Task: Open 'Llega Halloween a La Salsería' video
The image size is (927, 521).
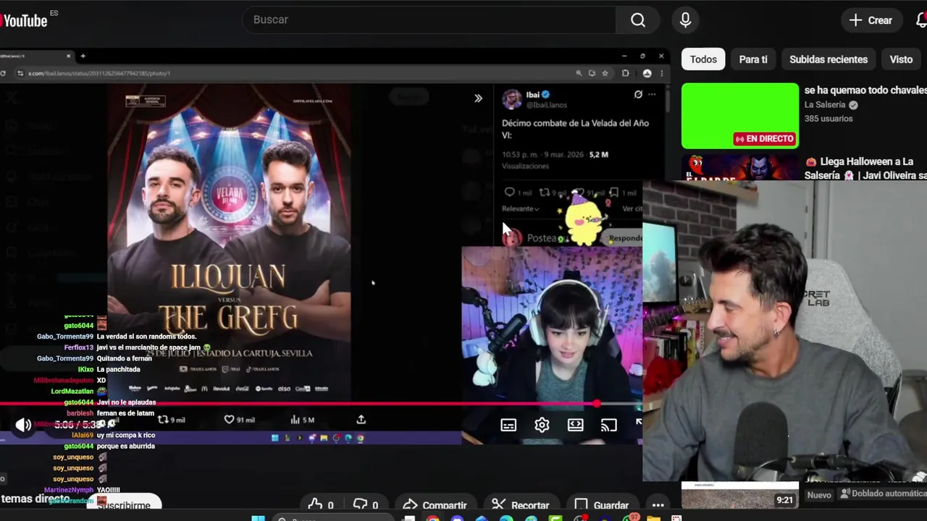Action: click(x=865, y=168)
